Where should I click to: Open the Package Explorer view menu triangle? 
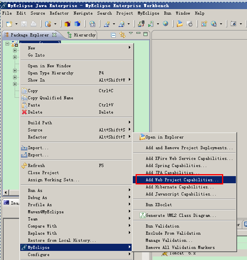(x=131, y=33)
